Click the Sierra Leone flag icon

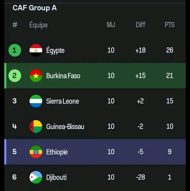[x=36, y=101]
